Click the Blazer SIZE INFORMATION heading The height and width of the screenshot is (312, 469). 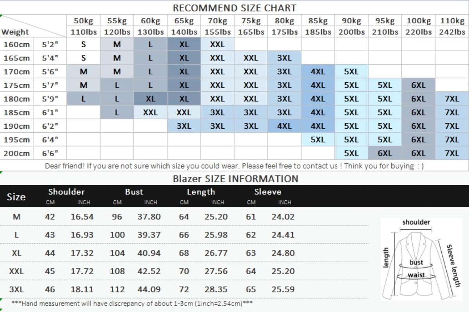pyautogui.click(x=235, y=179)
